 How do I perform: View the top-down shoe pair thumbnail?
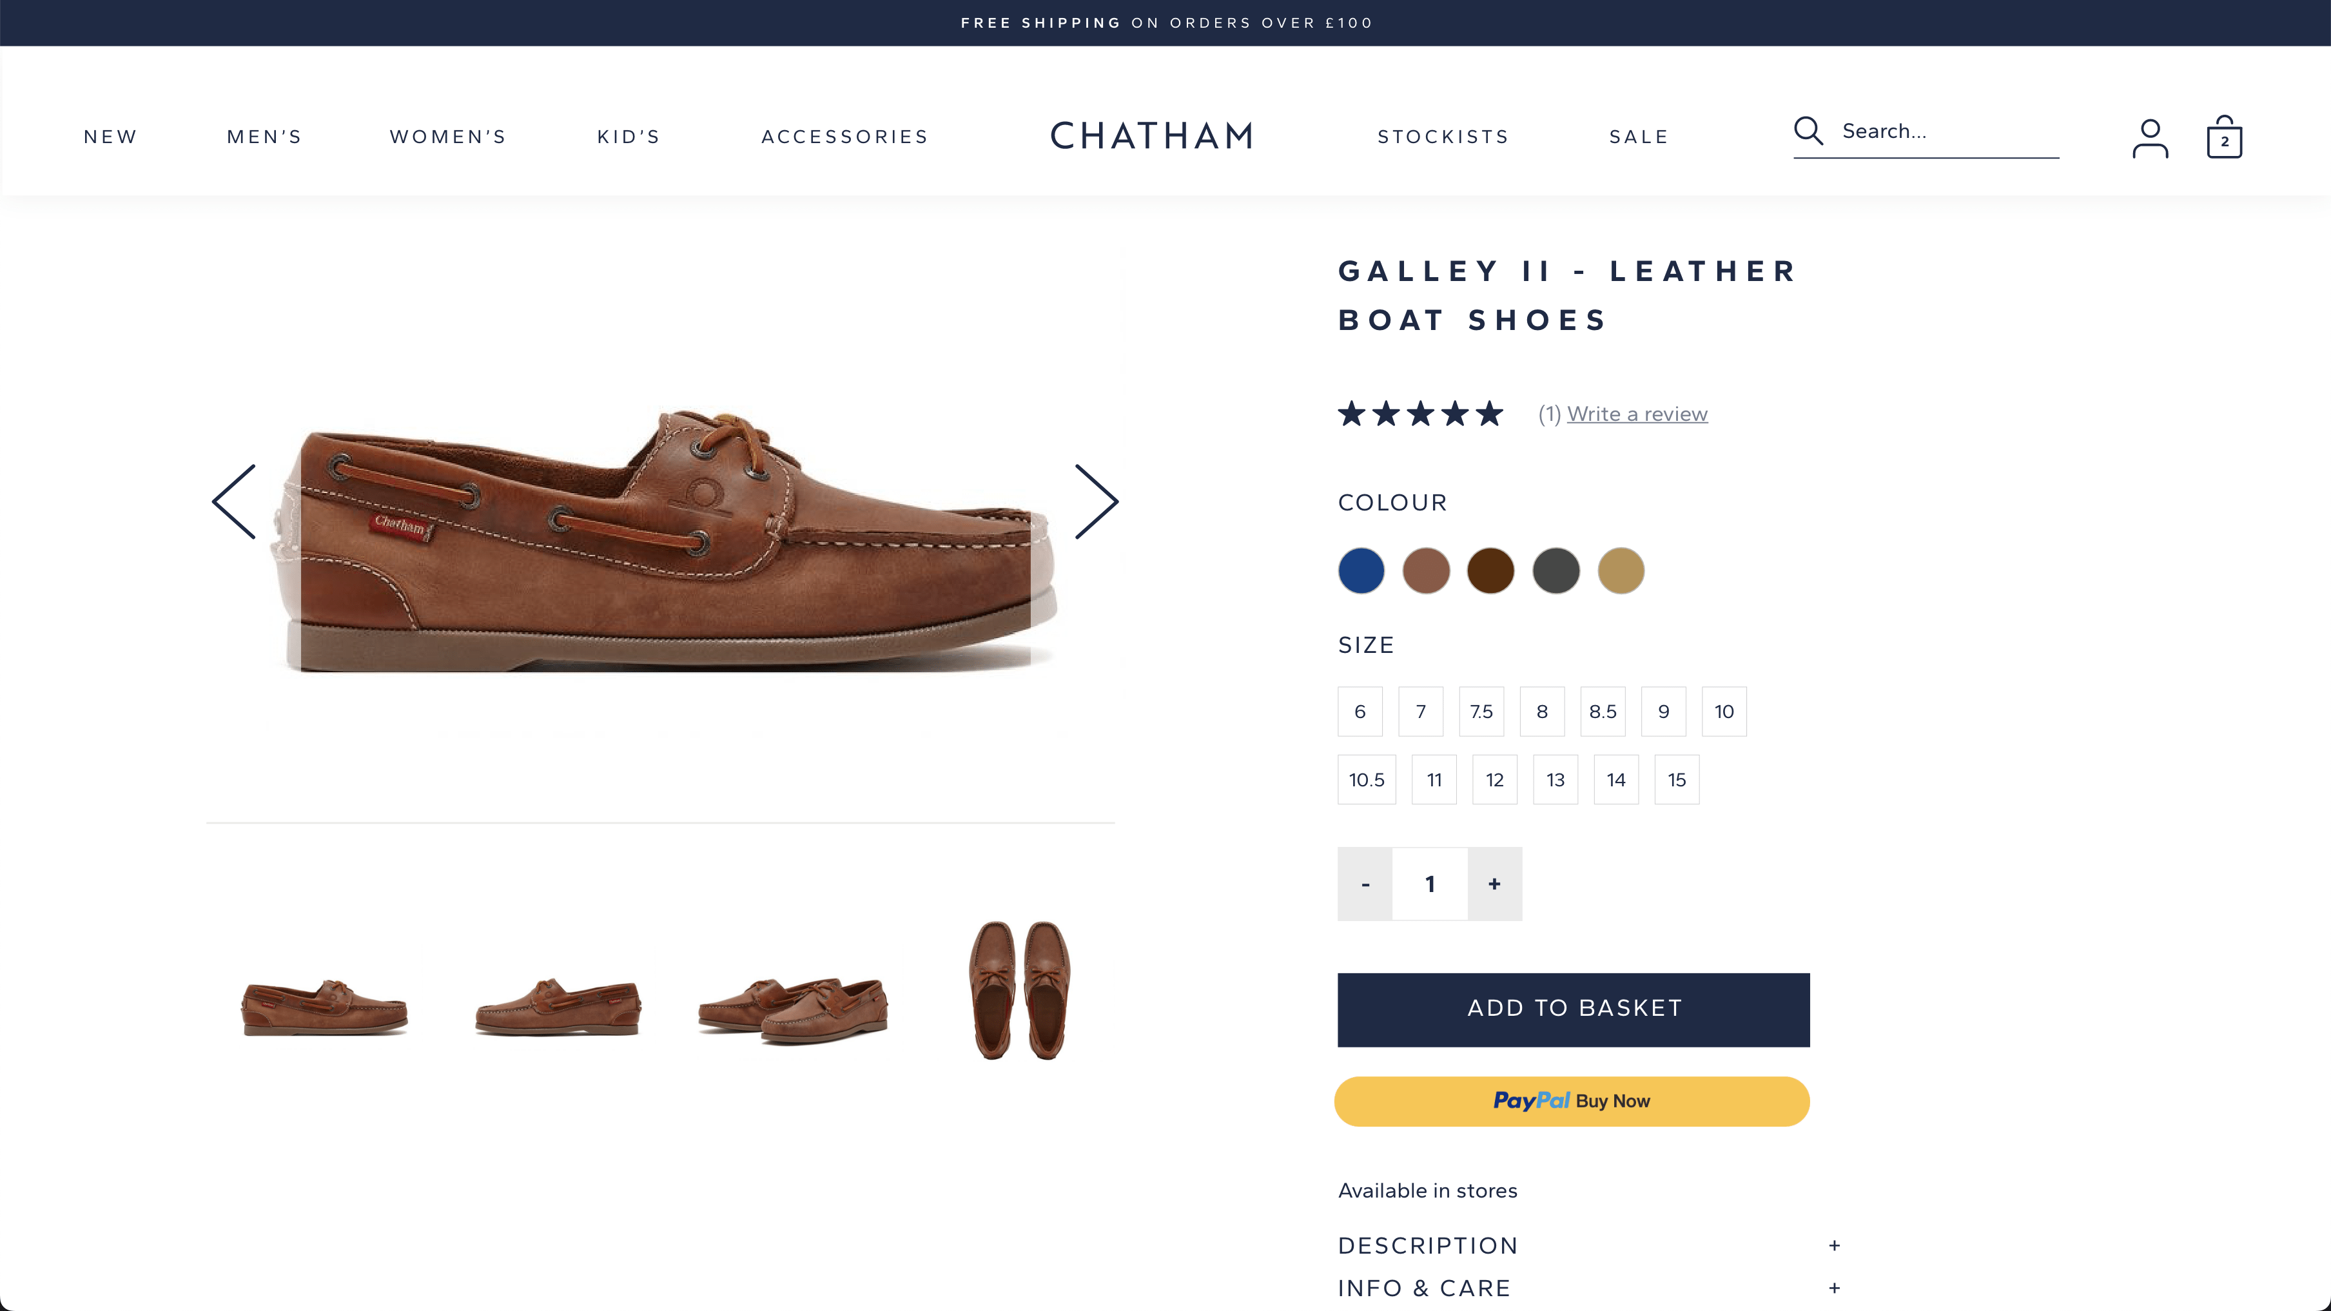pyautogui.click(x=1020, y=991)
